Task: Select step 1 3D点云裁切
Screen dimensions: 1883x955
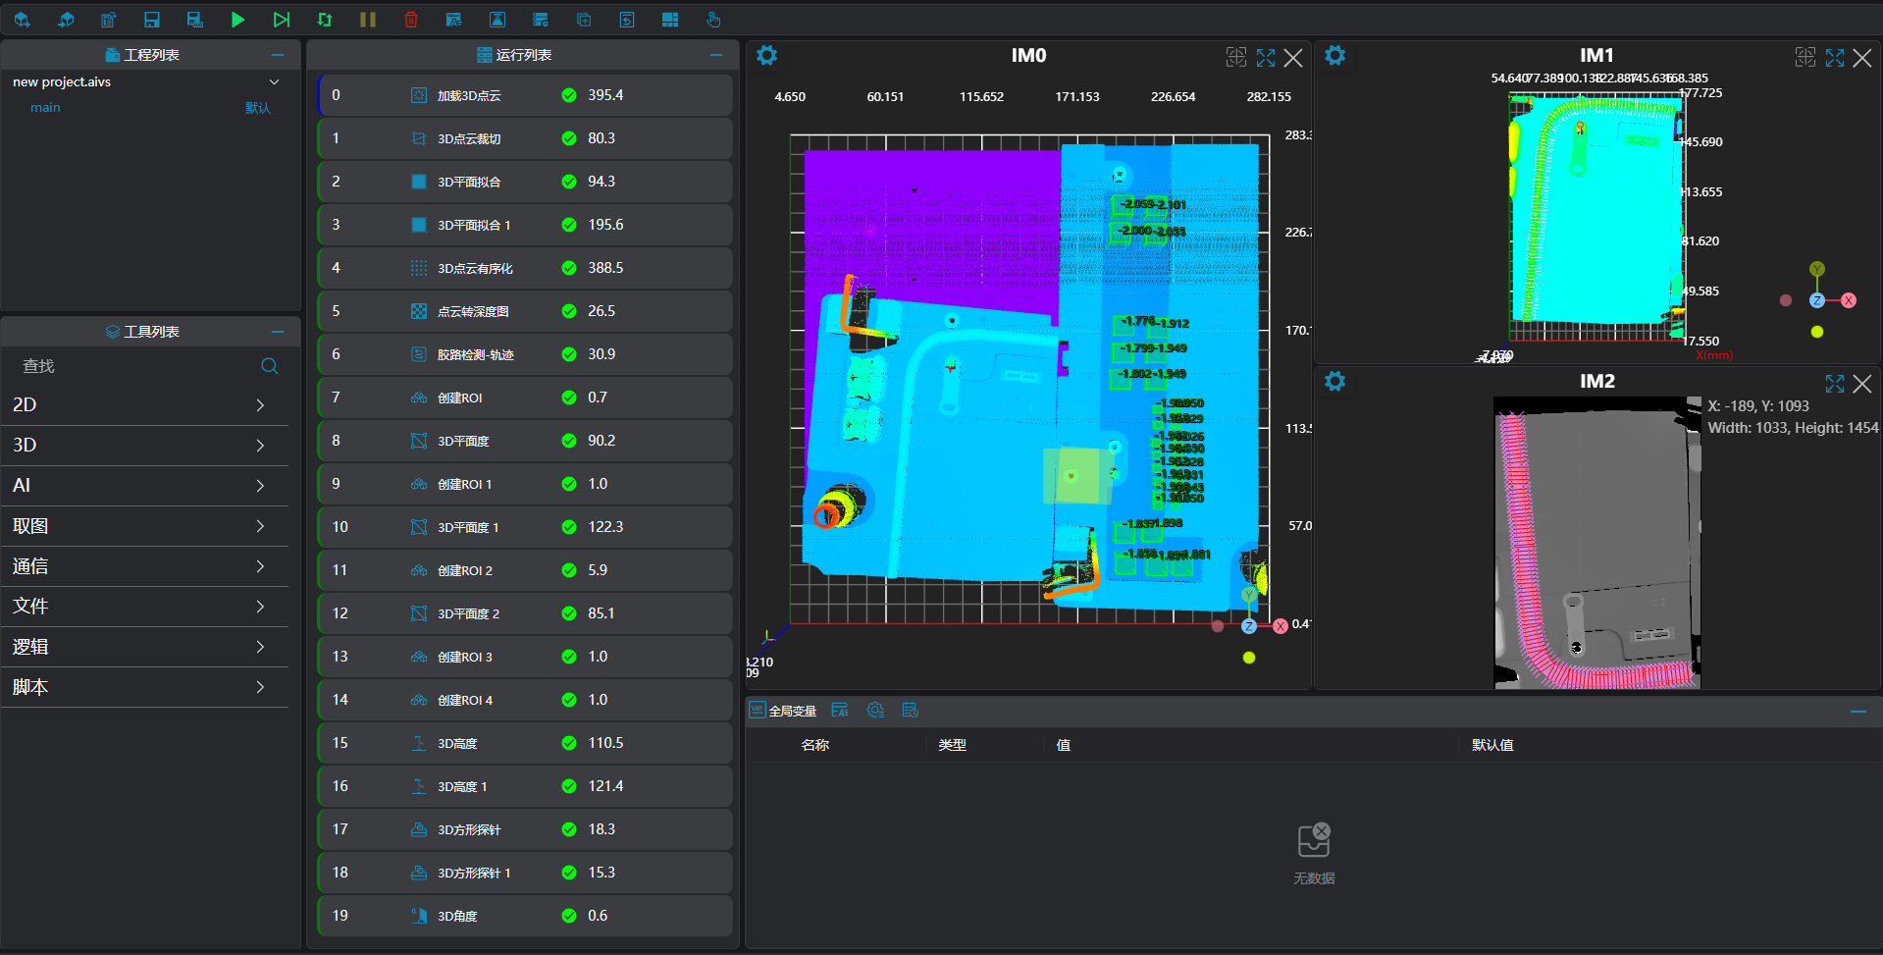Action: (x=526, y=138)
